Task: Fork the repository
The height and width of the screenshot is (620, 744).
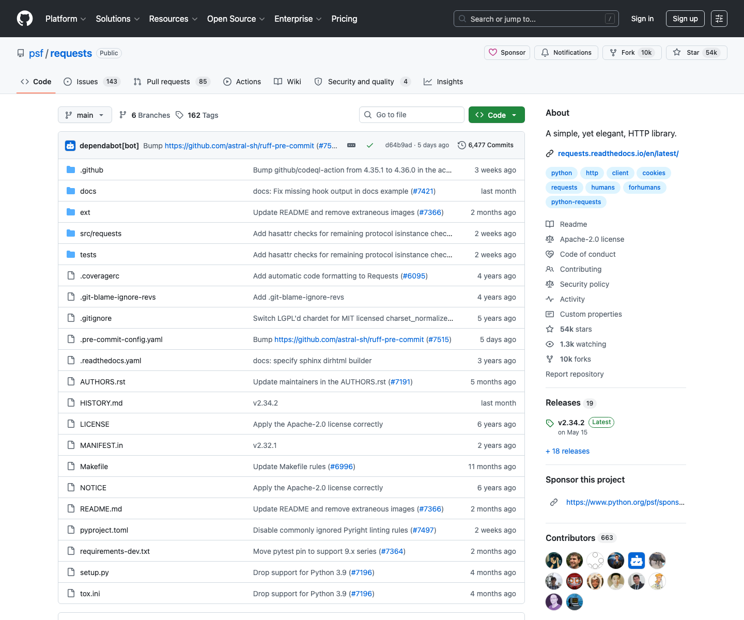Action: coord(632,53)
